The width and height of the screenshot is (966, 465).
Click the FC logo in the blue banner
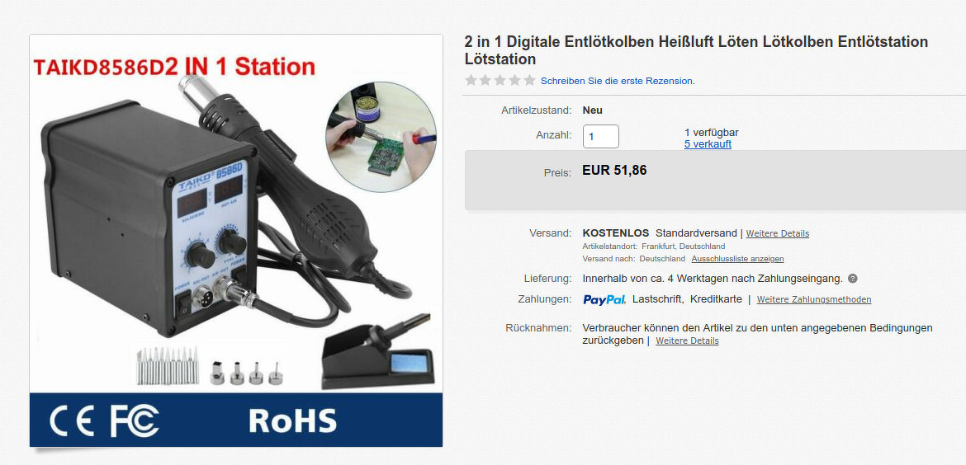tap(135, 420)
